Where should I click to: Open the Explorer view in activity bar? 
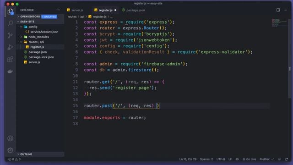pyautogui.click(x=10, y=11)
